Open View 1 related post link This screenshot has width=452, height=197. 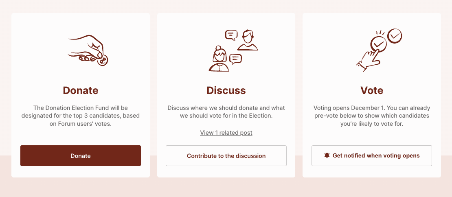point(226,133)
